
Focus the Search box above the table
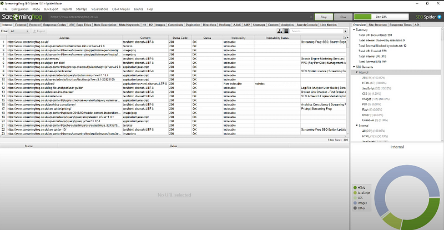(x=316, y=31)
